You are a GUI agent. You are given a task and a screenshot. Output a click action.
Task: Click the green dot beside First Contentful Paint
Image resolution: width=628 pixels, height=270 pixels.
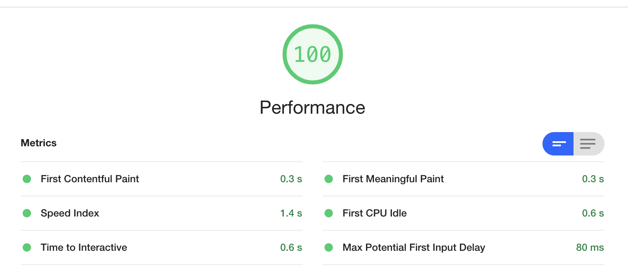coord(27,179)
